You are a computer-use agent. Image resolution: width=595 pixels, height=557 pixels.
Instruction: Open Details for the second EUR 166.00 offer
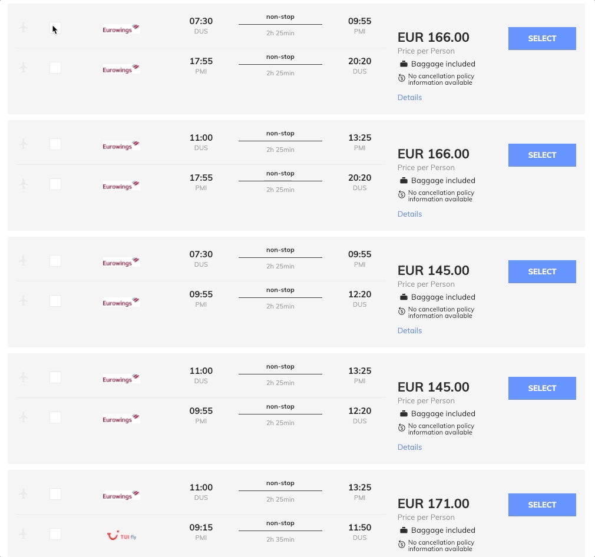[409, 214]
